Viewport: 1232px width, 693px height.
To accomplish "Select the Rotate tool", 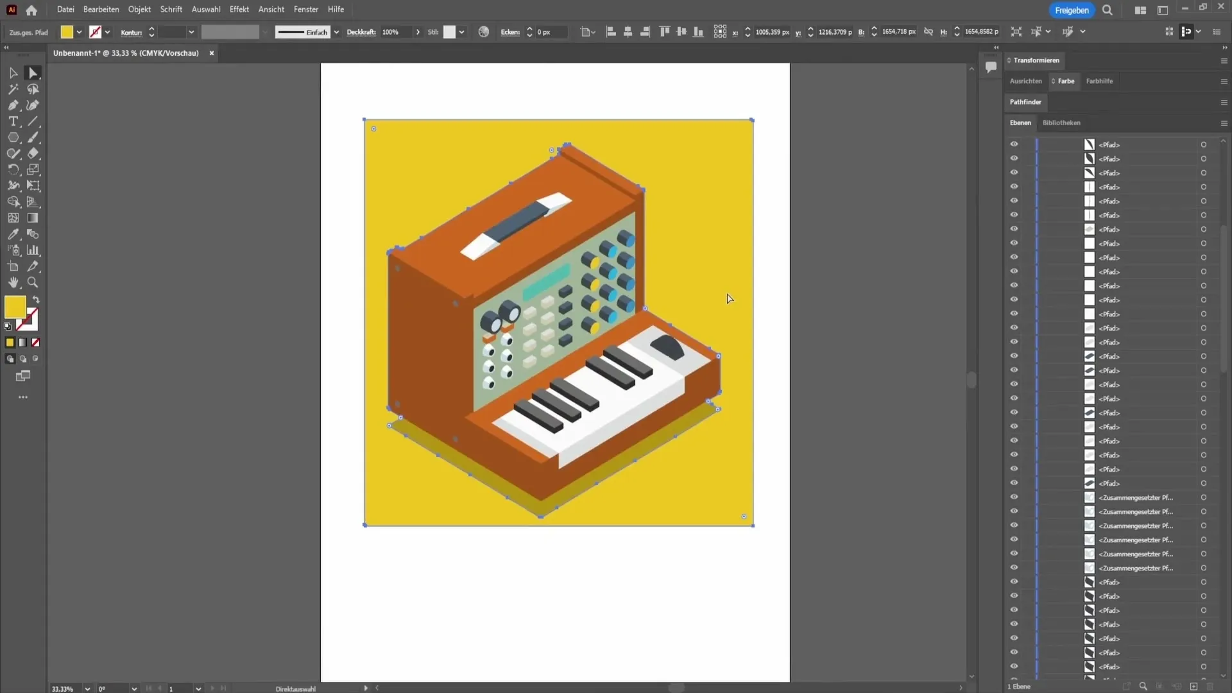I will tap(13, 169).
